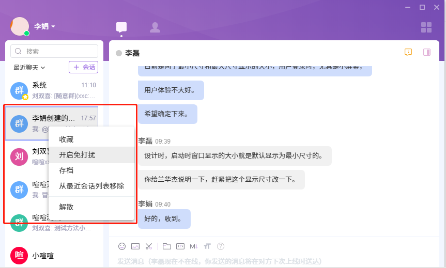Screen dimensions: 446x268
Task: Click 解散 to dissolve the group
Action: coord(66,207)
